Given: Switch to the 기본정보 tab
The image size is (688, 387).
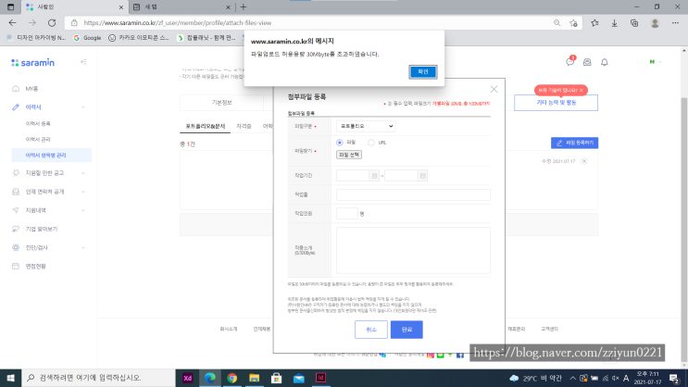Looking at the screenshot, I should click(221, 103).
